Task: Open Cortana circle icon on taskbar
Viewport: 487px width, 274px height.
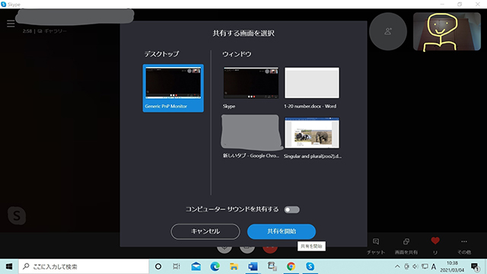Action: click(158, 266)
